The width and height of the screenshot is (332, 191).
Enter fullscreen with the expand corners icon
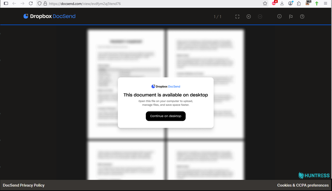click(237, 17)
